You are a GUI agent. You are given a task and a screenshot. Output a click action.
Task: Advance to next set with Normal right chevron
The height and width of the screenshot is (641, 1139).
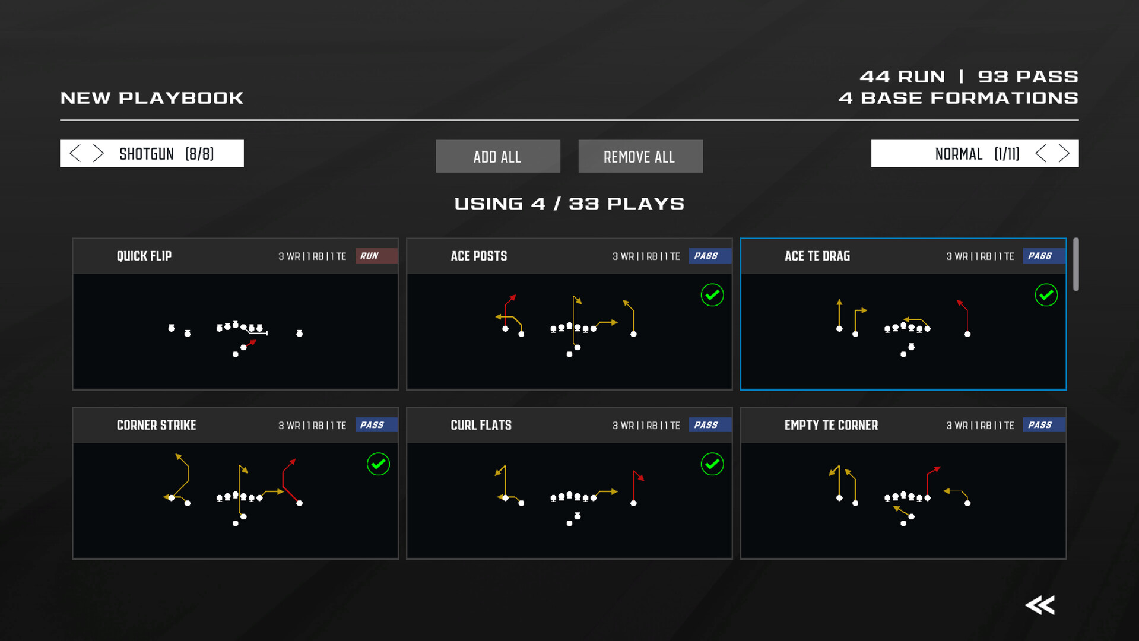pyautogui.click(x=1064, y=153)
